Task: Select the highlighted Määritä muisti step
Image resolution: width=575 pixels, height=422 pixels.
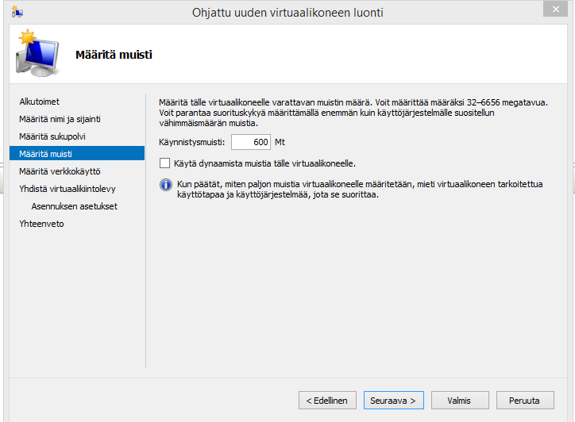Action: click(77, 153)
